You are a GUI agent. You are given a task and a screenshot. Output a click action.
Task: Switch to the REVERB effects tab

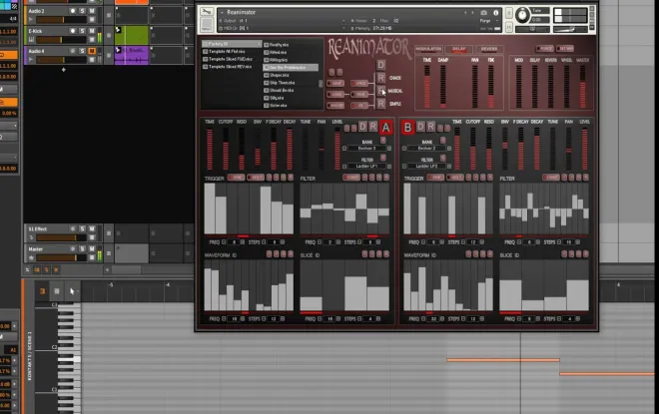pos(489,49)
